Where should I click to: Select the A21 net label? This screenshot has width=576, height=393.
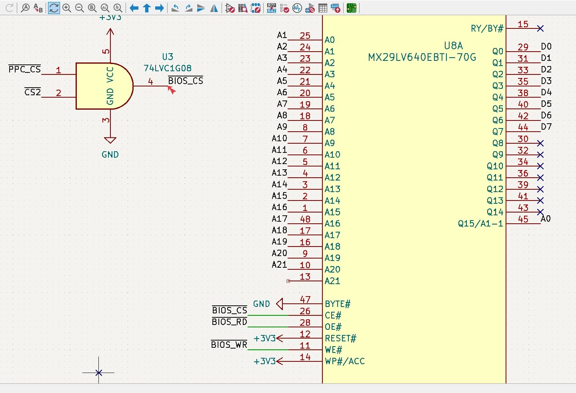coord(279,265)
